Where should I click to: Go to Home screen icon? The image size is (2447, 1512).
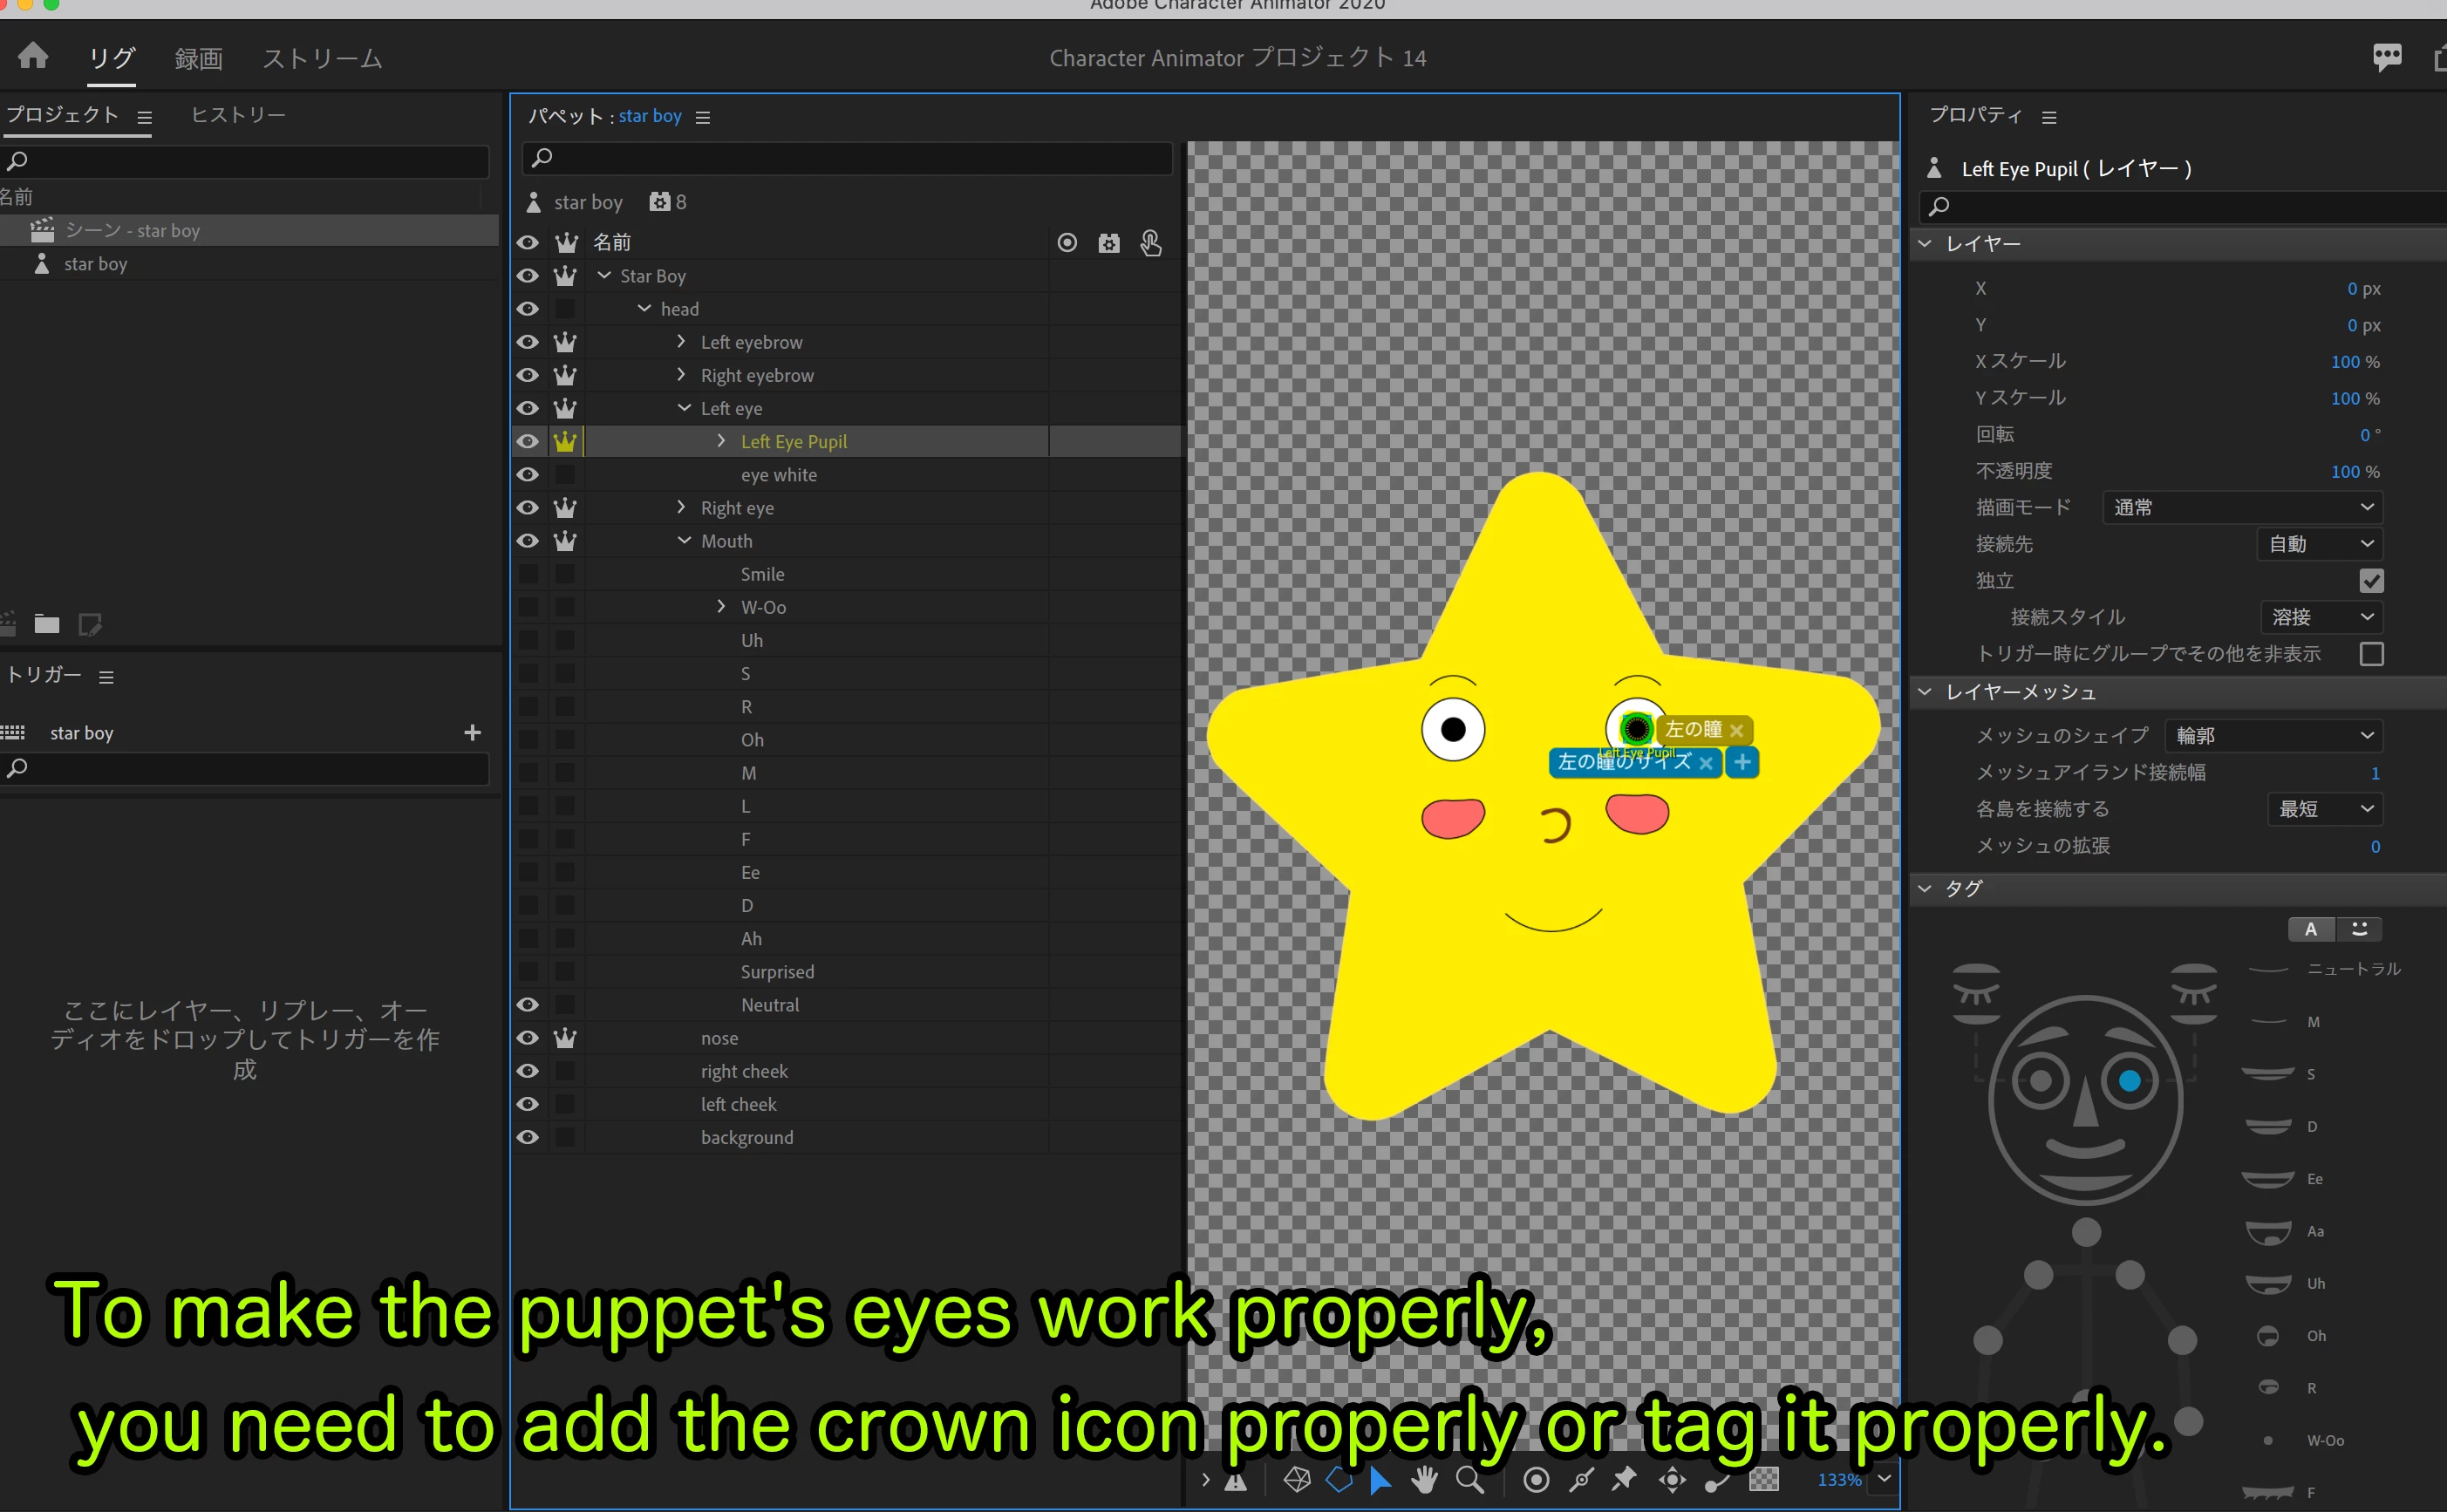point(33,56)
